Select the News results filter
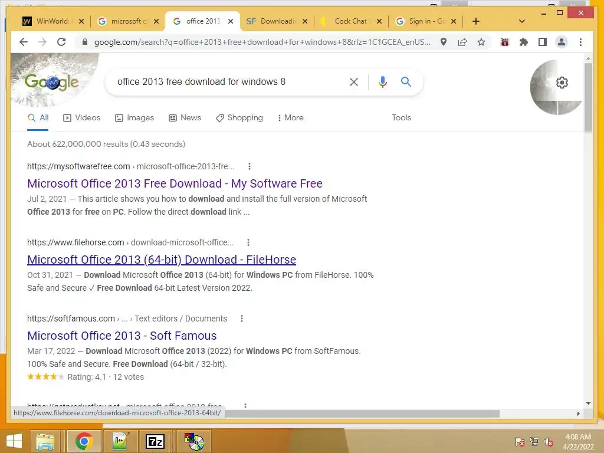 (x=185, y=117)
